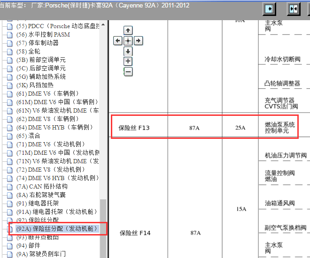Select (74) DME V6 HYB（发动机侧）entry
Viewport: 310px width, 258px height.
(57, 178)
